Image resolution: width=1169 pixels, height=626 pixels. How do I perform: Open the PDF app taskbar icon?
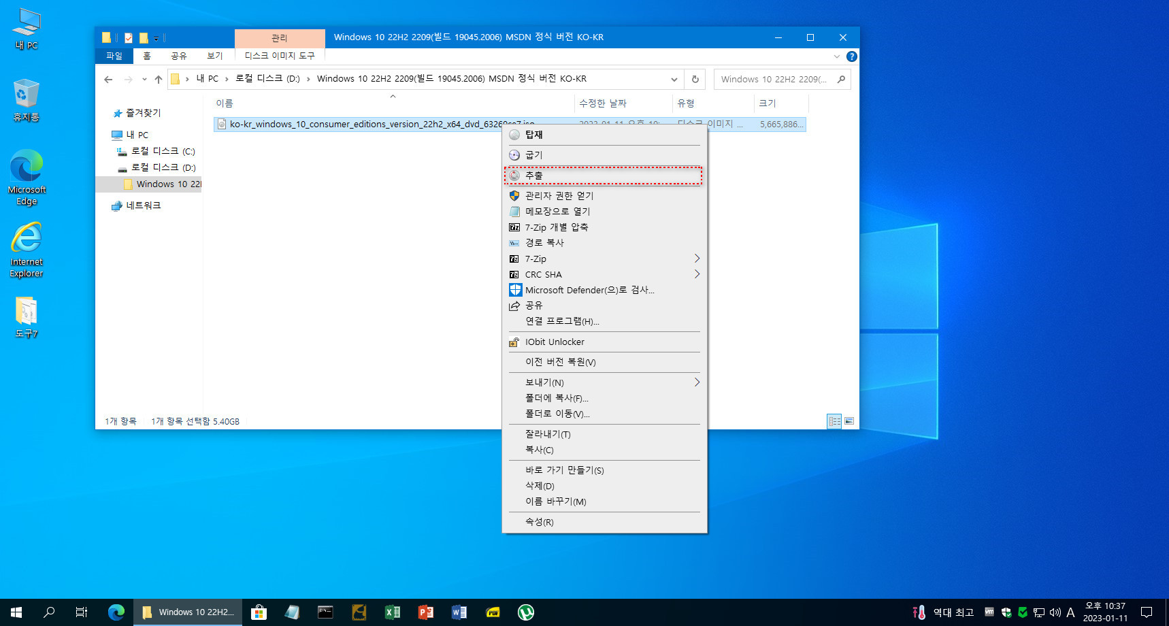493,612
